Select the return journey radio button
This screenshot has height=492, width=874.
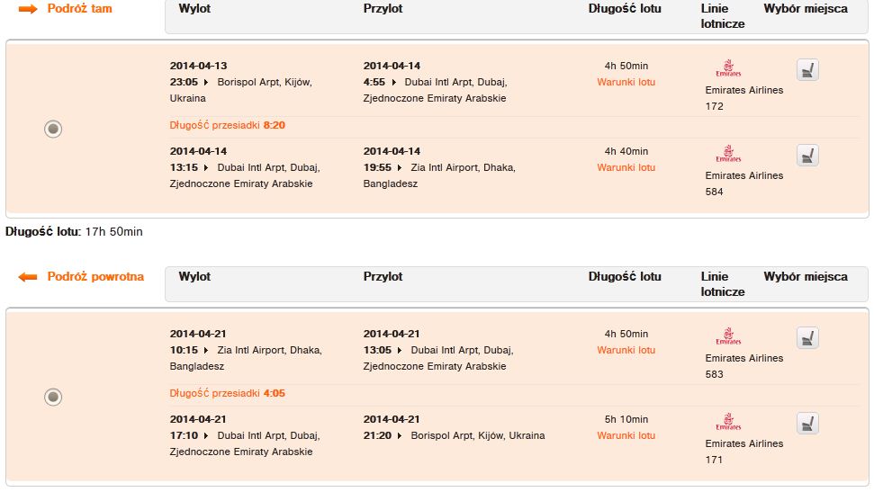point(53,397)
